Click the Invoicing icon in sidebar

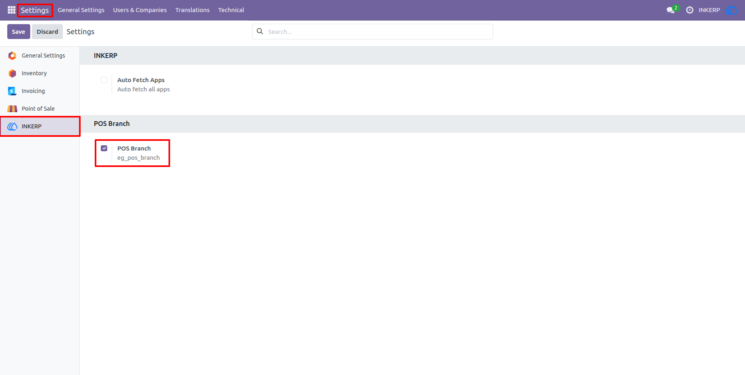tap(12, 91)
